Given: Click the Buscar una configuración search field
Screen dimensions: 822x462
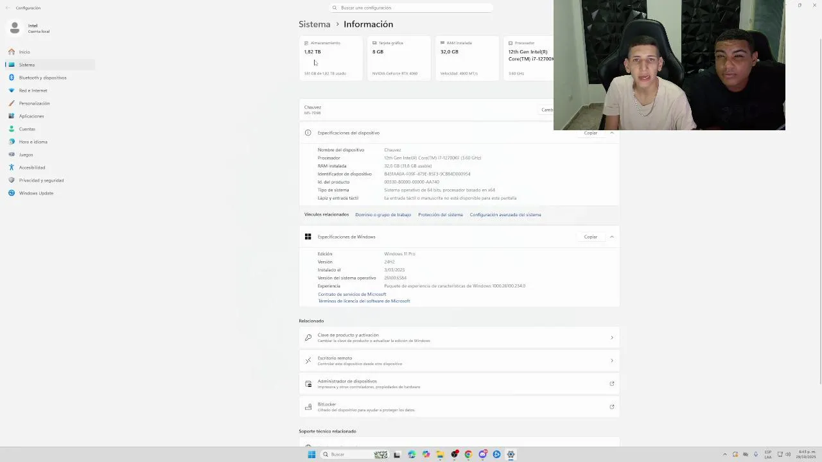Looking at the screenshot, I should (412, 8).
